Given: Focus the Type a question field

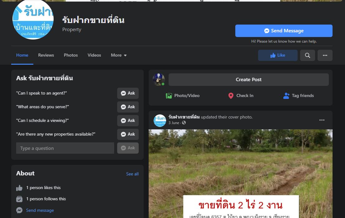Looking at the screenshot, I should coord(65,148).
